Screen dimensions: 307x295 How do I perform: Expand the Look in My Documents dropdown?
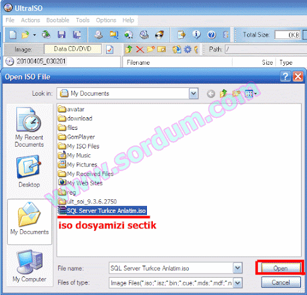pyautogui.click(x=194, y=93)
